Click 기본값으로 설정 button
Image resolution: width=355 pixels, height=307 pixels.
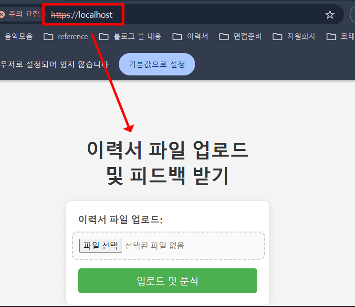(x=157, y=64)
